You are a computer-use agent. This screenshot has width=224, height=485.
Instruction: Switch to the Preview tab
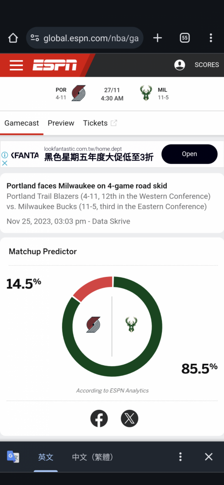pyautogui.click(x=61, y=123)
